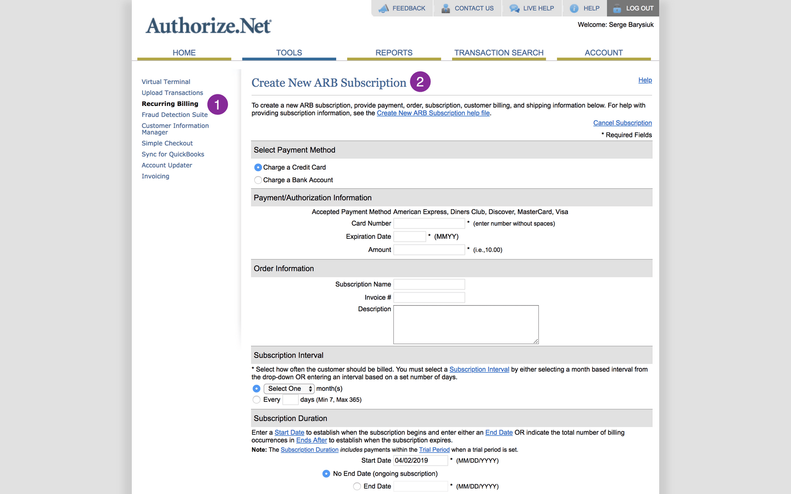Focus the Invoice # field
This screenshot has height=494, width=791.
(x=429, y=297)
